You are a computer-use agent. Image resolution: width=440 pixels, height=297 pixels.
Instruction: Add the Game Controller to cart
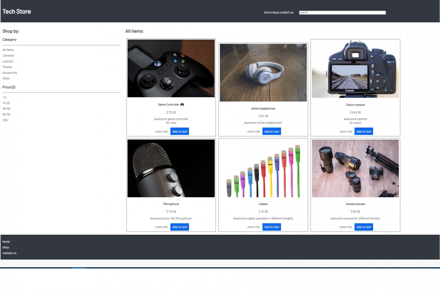(179, 131)
